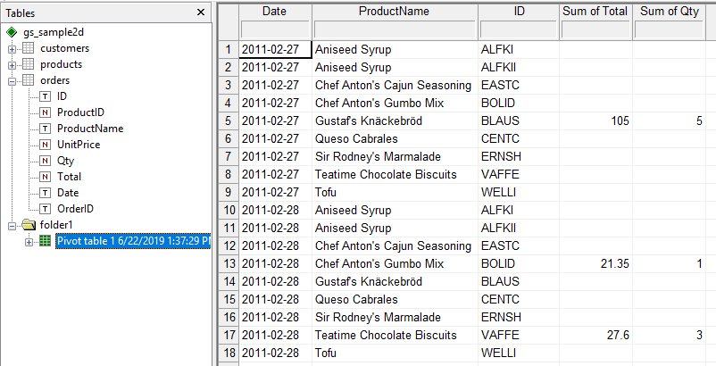The width and height of the screenshot is (716, 366).
Task: Click the orders table grid icon
Action: 28,80
